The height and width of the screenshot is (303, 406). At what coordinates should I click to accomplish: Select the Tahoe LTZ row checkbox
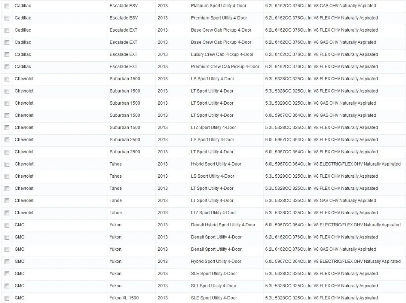[7, 213]
